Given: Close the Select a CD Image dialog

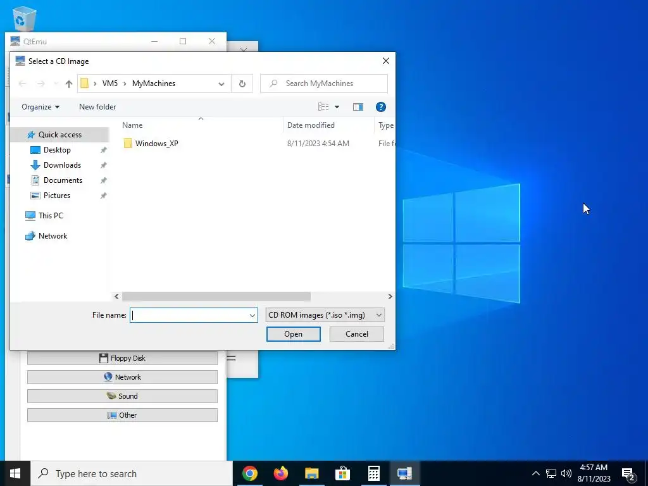Looking at the screenshot, I should pyautogui.click(x=386, y=61).
